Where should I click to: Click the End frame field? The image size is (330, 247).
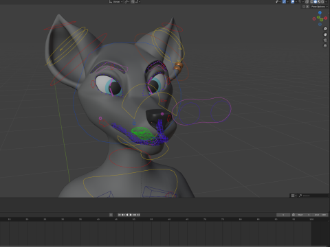coord(320,215)
